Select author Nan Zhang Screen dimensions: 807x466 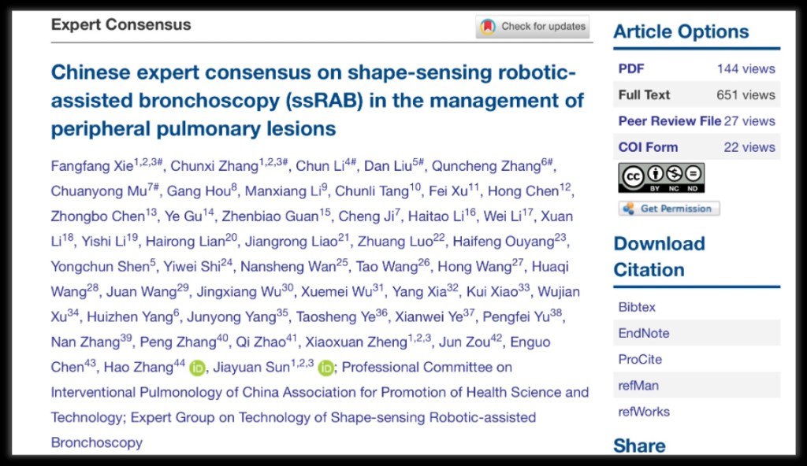click(85, 342)
